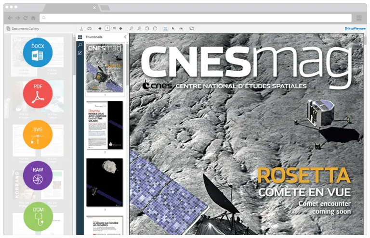Click the blue DOCX format icon
Screen dimensions: 370x238
click(38, 52)
